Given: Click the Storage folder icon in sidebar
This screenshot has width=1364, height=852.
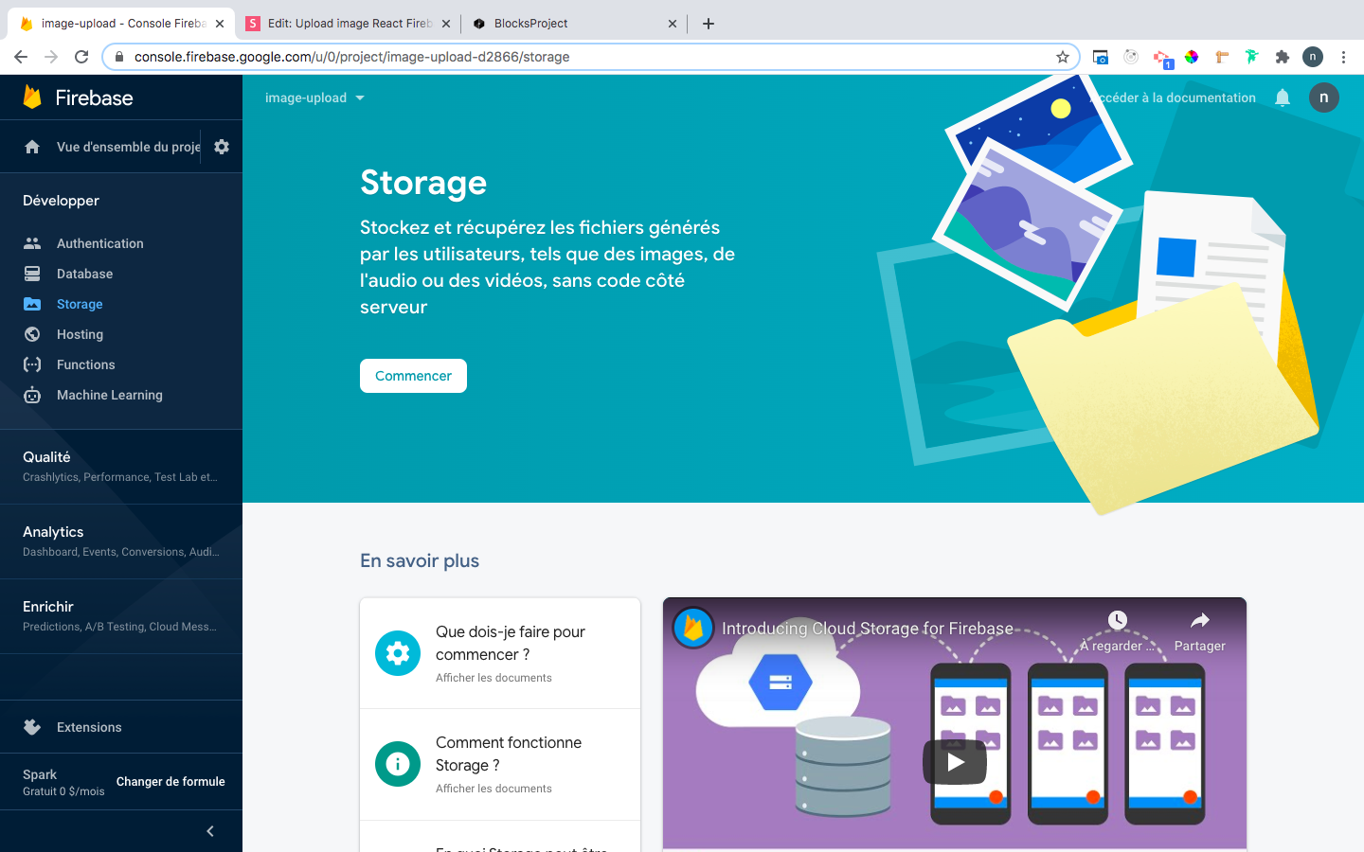Looking at the screenshot, I should tap(32, 304).
